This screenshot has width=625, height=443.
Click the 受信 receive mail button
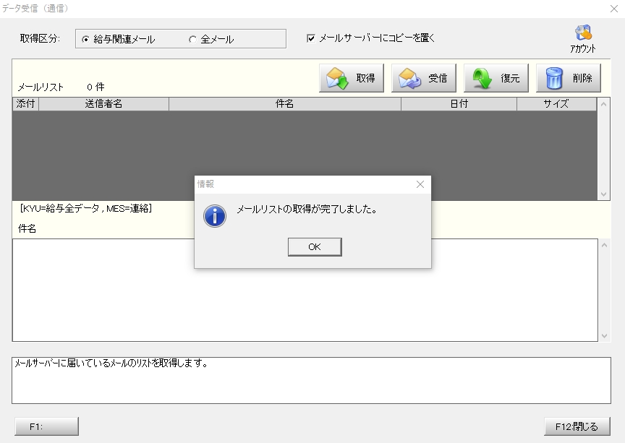(424, 78)
